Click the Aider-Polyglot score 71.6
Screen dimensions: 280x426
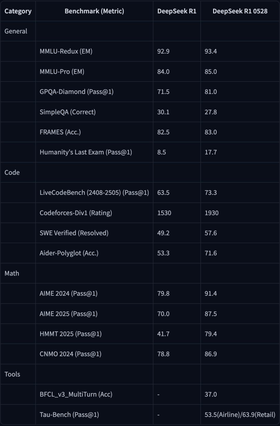point(211,253)
